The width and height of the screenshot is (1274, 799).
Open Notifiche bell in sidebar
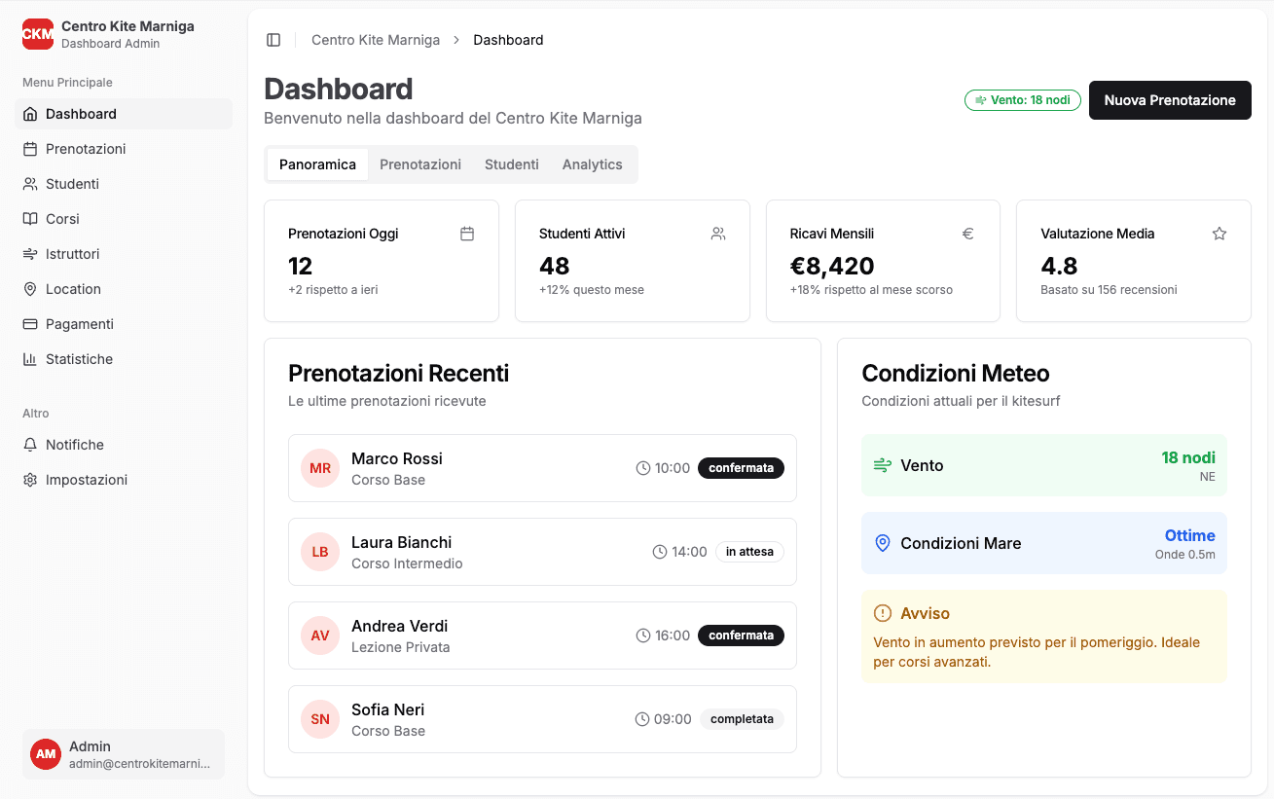30,445
